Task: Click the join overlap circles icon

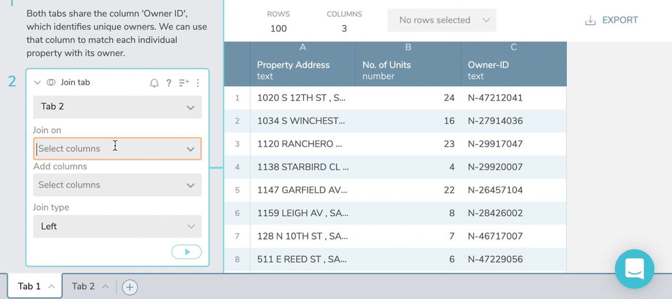Action: pyautogui.click(x=50, y=82)
